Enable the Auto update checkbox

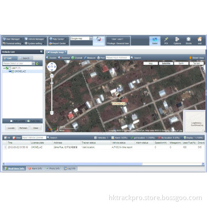click(11, 121)
